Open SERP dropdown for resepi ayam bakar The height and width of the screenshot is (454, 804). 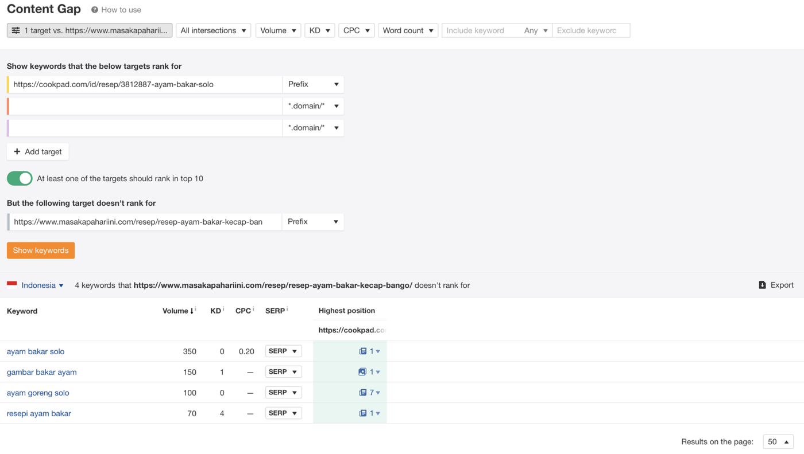pyautogui.click(x=284, y=413)
